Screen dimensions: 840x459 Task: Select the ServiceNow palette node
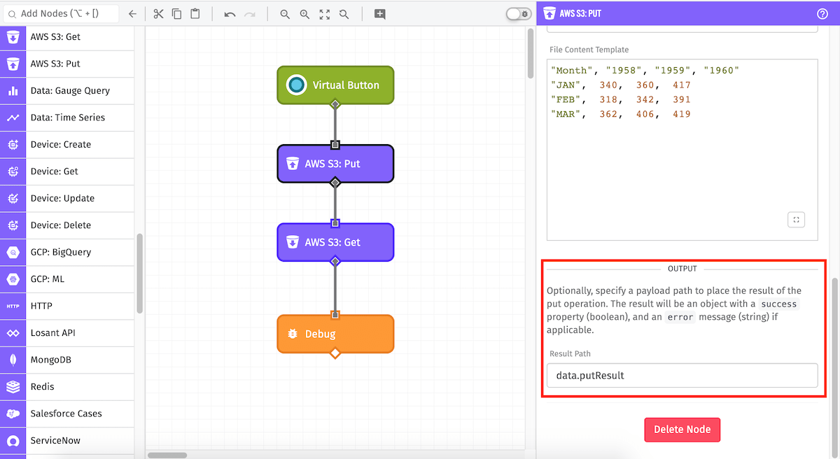pyautogui.click(x=67, y=441)
